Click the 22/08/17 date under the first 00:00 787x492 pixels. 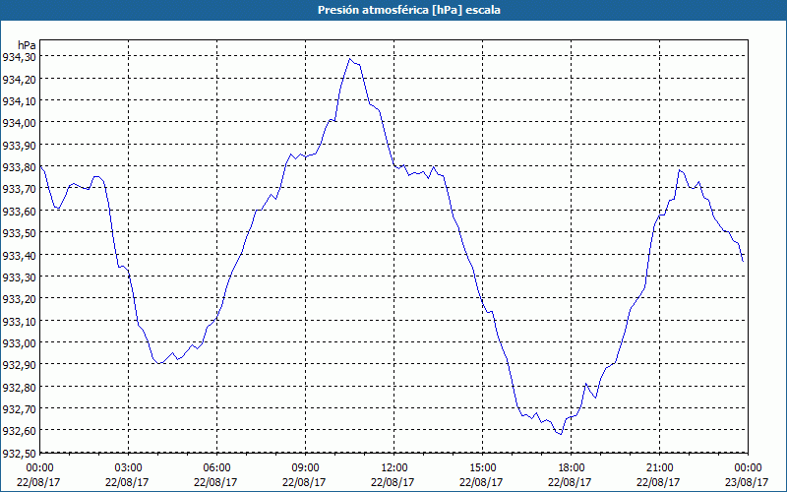pos(38,482)
